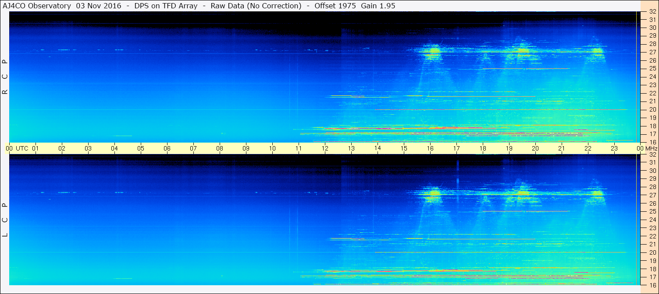Click the 12 UTC hour marker
This screenshot has width=659, height=294.
coord(325,148)
